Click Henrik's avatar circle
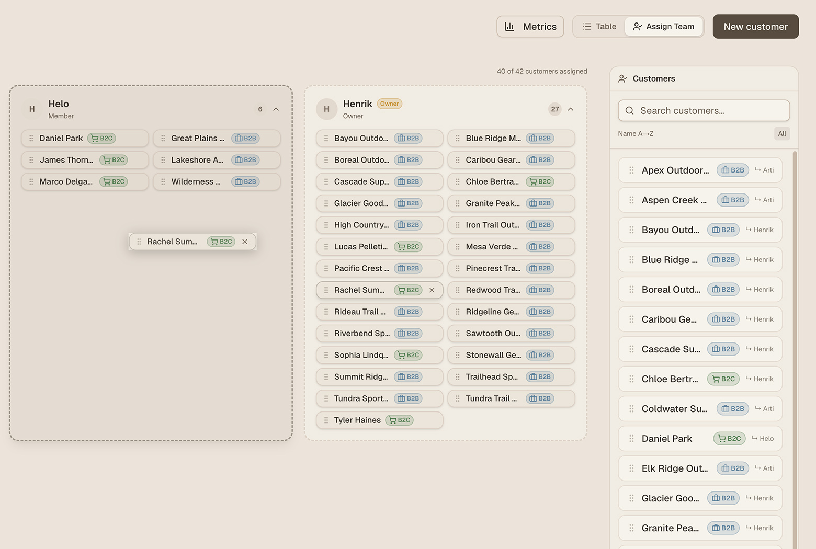 (326, 109)
